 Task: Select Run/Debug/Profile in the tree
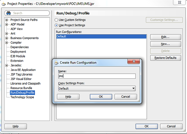click(22, 92)
